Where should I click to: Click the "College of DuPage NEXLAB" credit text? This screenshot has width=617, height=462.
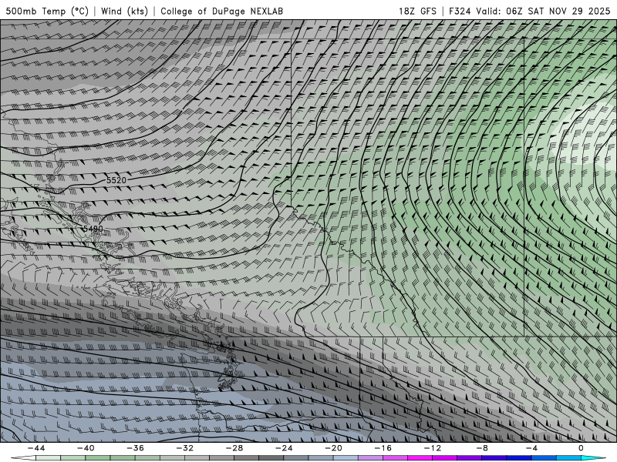click(221, 11)
